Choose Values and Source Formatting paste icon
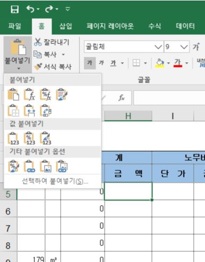205x262 pixels. [x=46, y=138]
